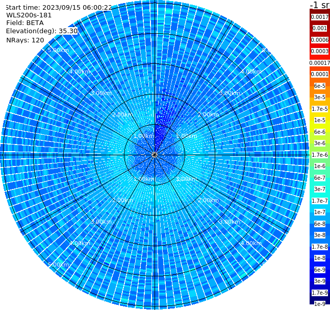Click the northwest 2.00km range label
330x310 pixels.
[123, 114]
